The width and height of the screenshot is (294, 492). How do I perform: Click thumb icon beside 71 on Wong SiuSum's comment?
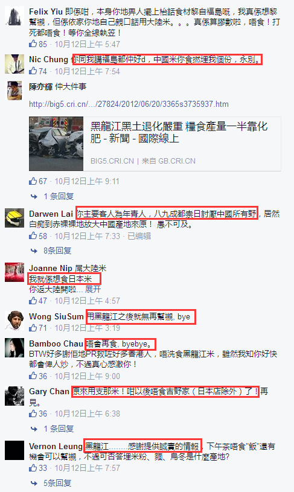tap(33, 328)
